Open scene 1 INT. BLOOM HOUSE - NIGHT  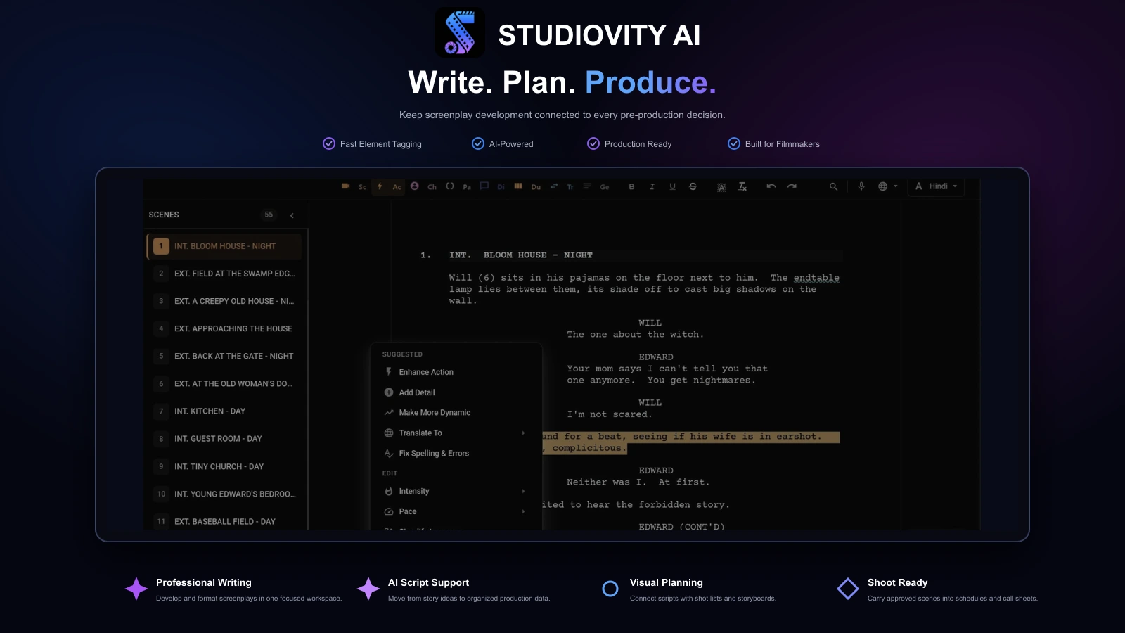(x=224, y=246)
